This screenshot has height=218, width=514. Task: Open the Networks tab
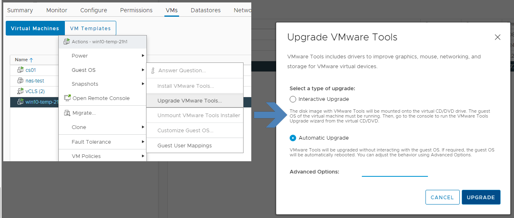[x=242, y=10]
